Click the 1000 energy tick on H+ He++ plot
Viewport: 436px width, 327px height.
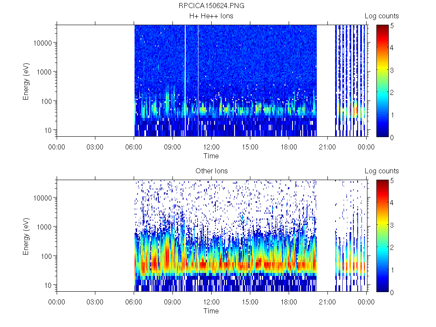click(44, 72)
